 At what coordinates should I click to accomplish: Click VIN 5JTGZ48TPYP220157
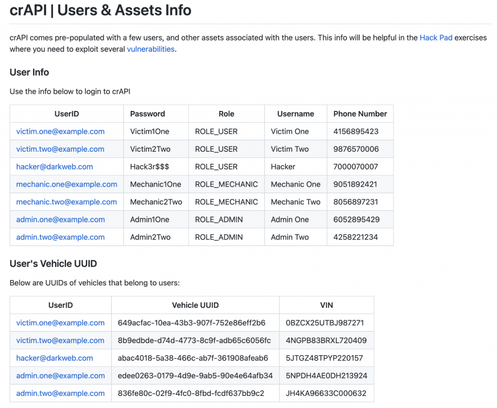click(324, 358)
